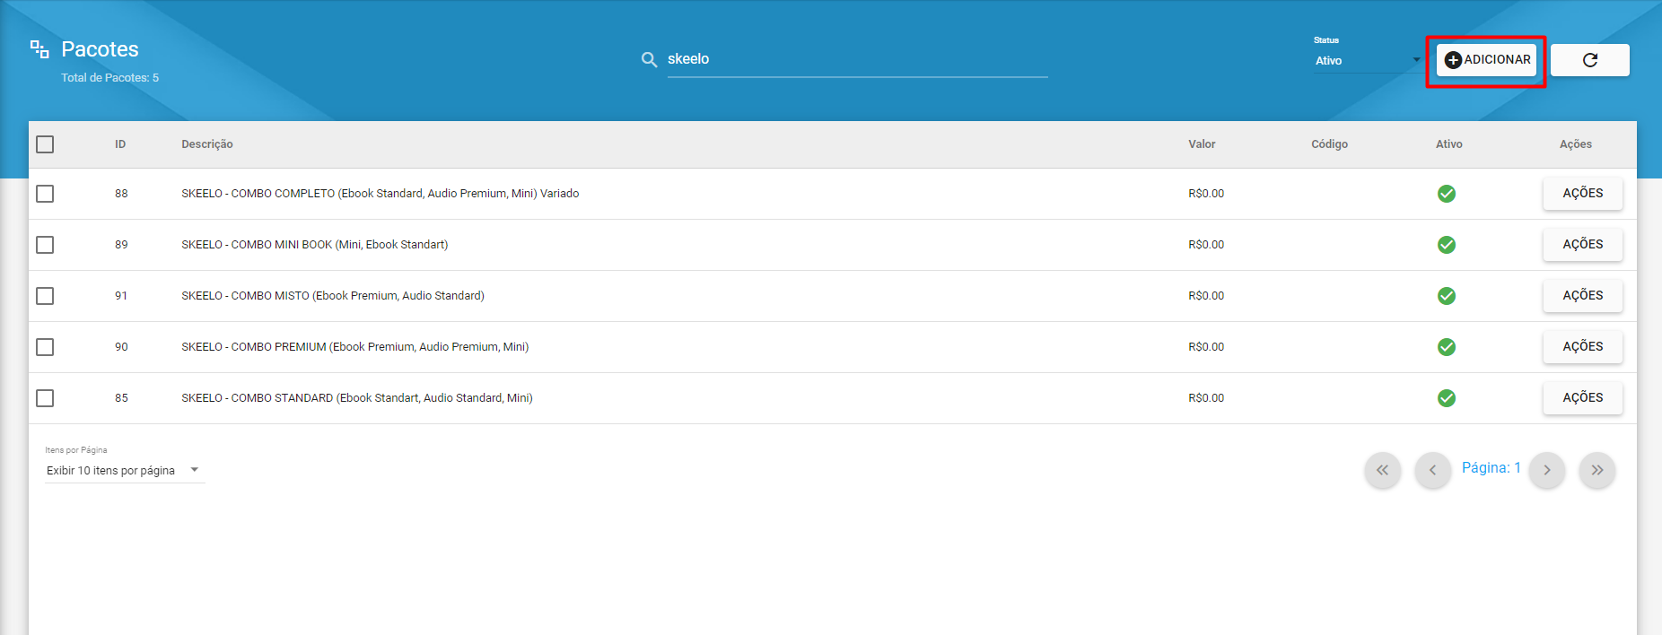Click the active checkmark for package 89

pos(1446,245)
